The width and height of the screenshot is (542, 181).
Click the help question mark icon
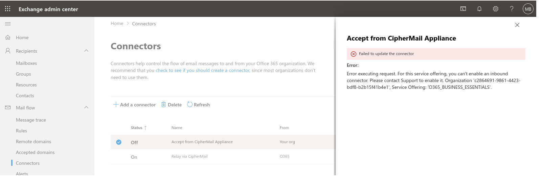click(x=512, y=9)
